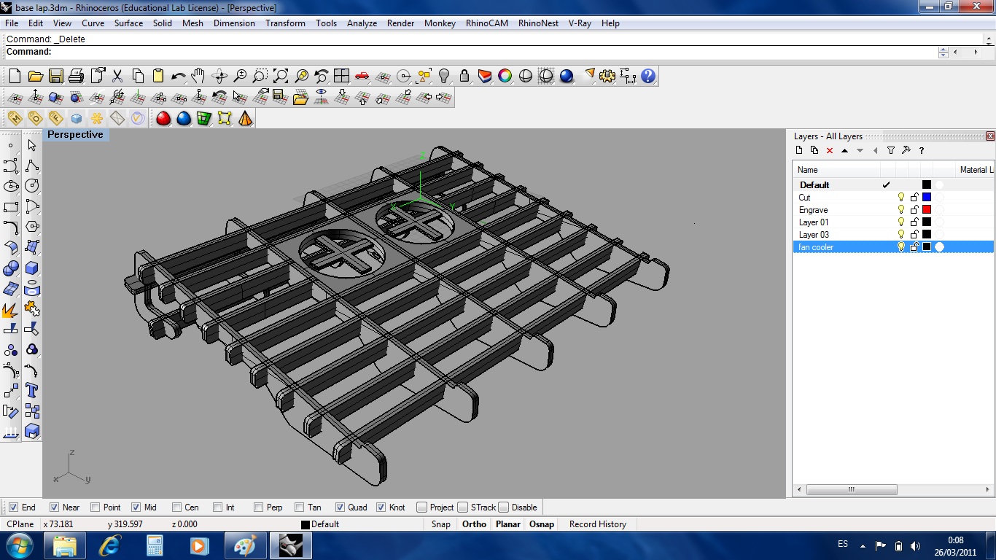This screenshot has height=560, width=996.
Task: Uncheck the Near osnap checkbox
Action: [54, 507]
